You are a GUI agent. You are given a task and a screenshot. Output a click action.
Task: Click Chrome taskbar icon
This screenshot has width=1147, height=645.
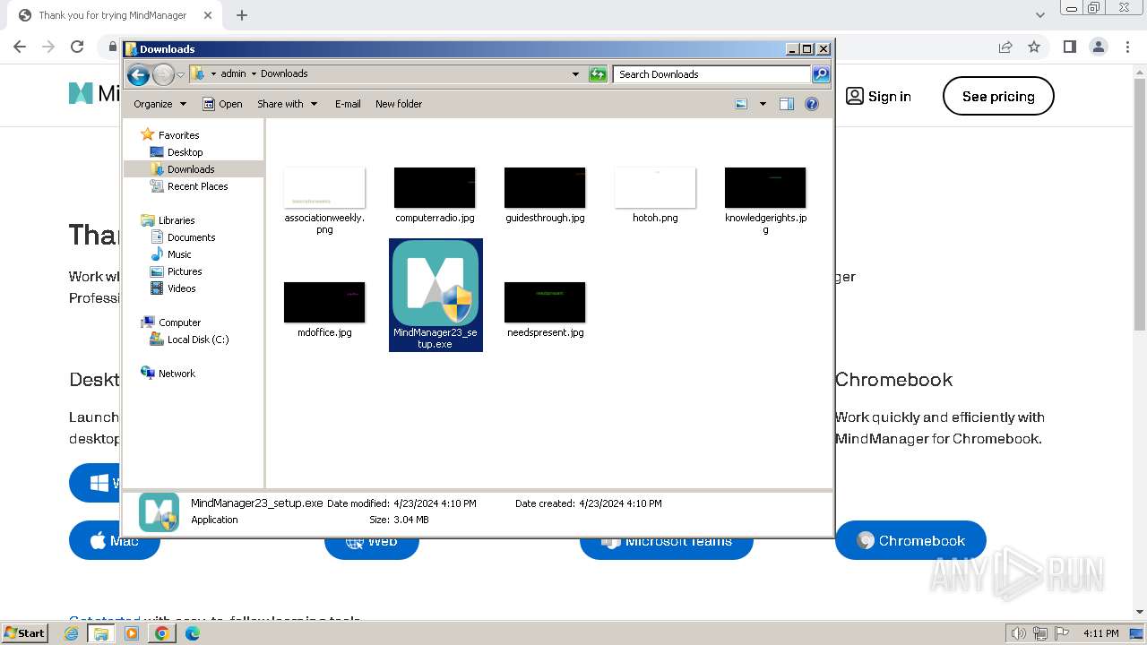click(161, 633)
